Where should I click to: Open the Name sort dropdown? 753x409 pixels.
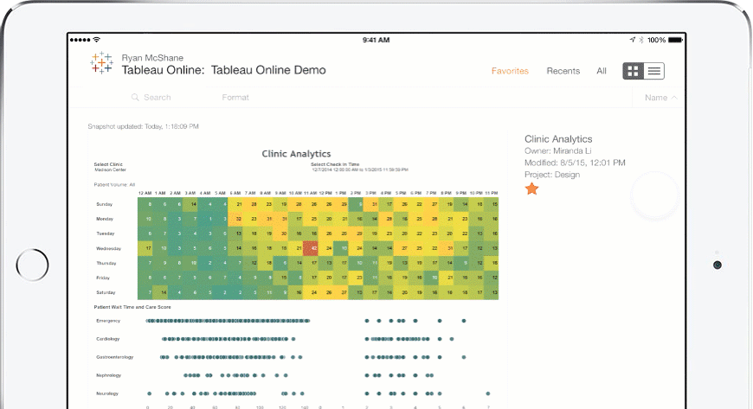point(660,98)
